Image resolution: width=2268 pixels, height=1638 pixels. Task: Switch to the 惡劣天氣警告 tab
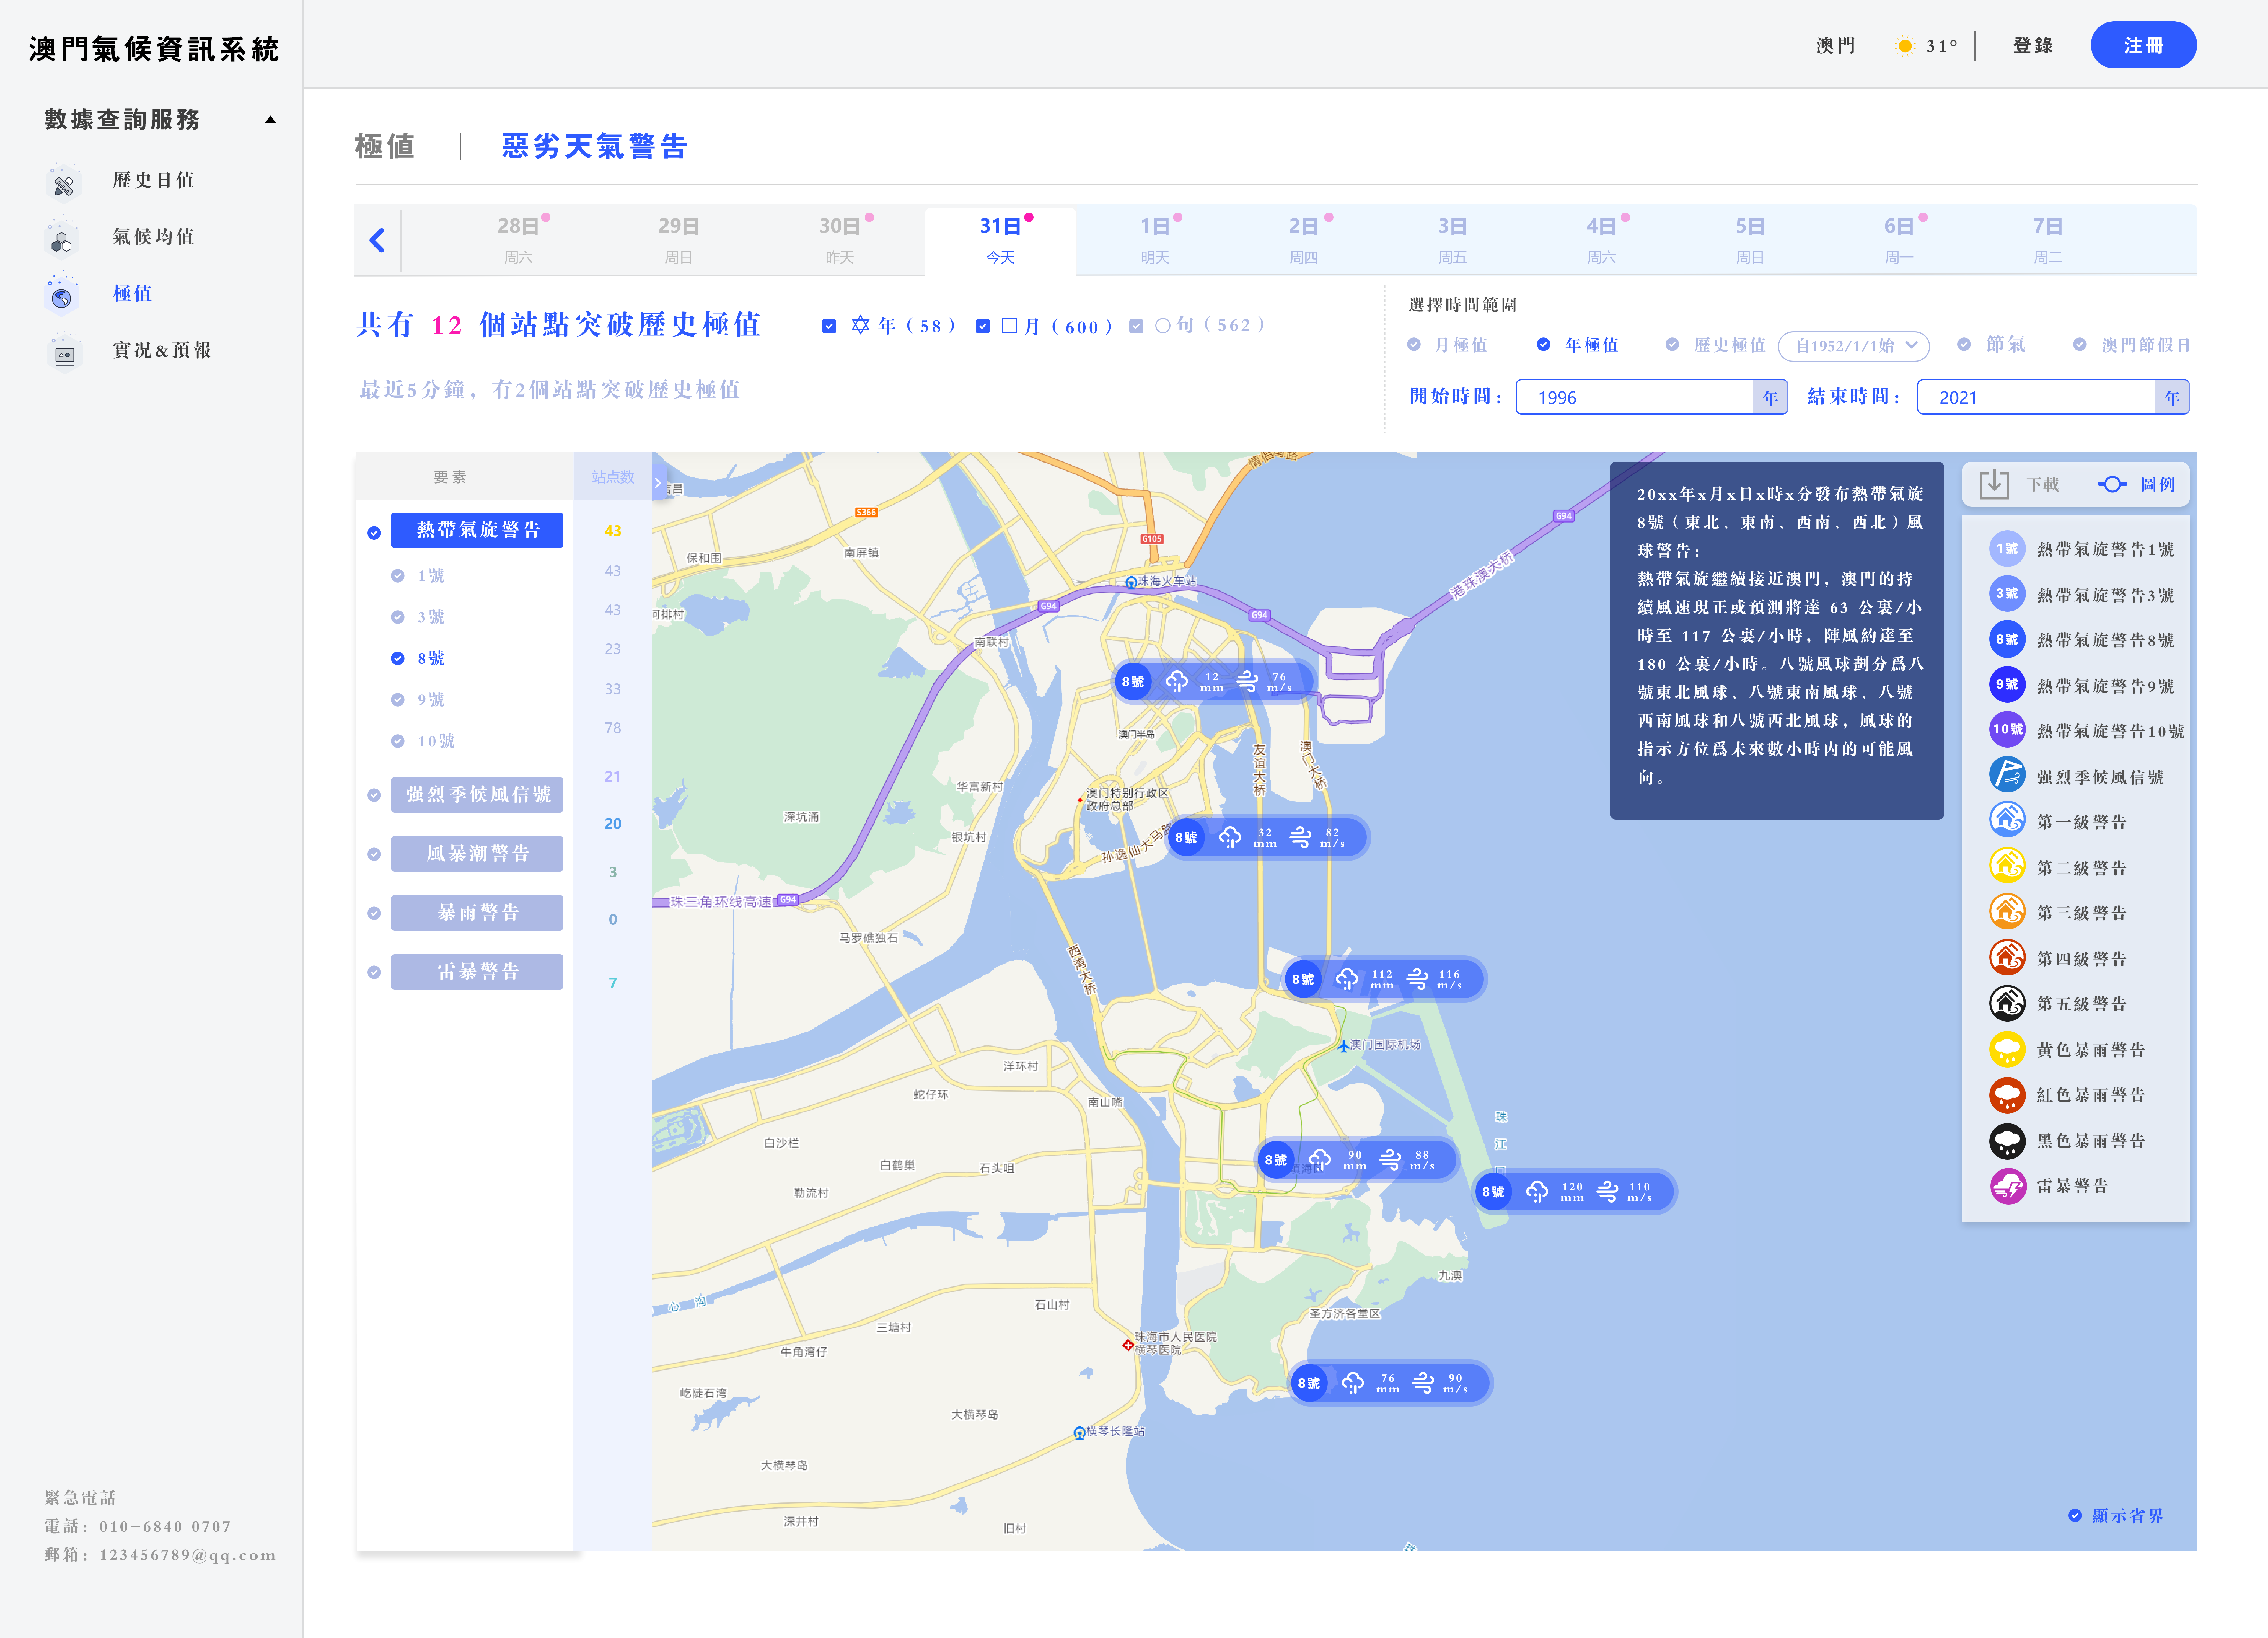coord(595,146)
